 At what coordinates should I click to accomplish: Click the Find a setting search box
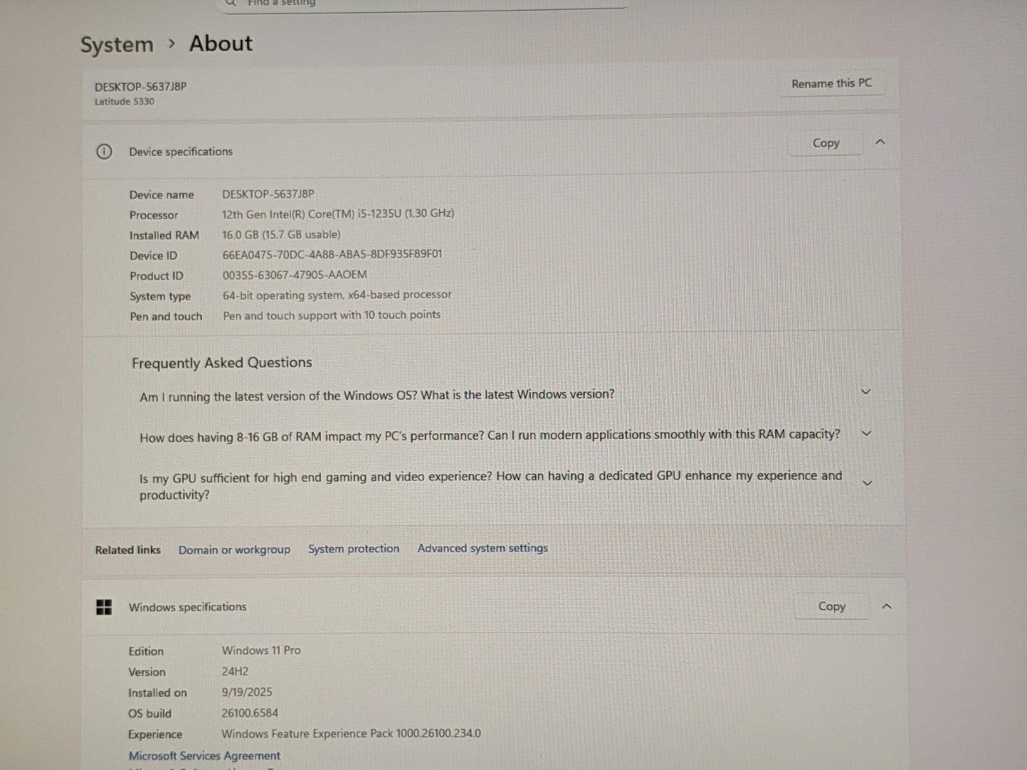click(424, 3)
